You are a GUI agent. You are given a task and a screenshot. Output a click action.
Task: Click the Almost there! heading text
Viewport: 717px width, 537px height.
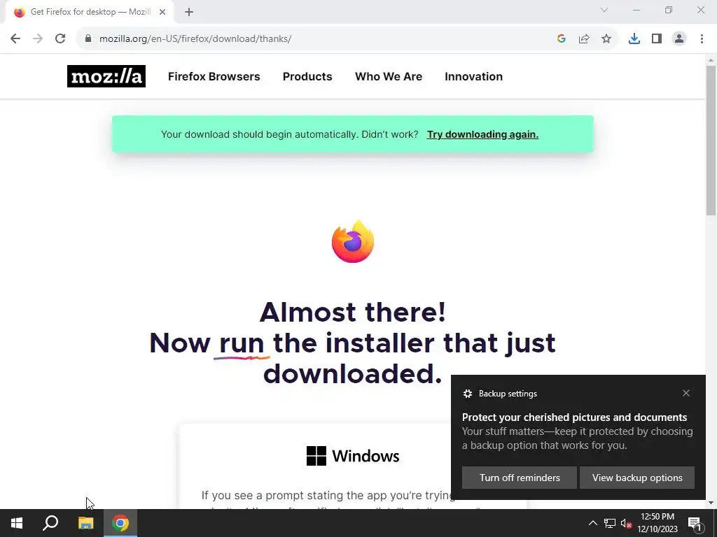[x=353, y=313]
